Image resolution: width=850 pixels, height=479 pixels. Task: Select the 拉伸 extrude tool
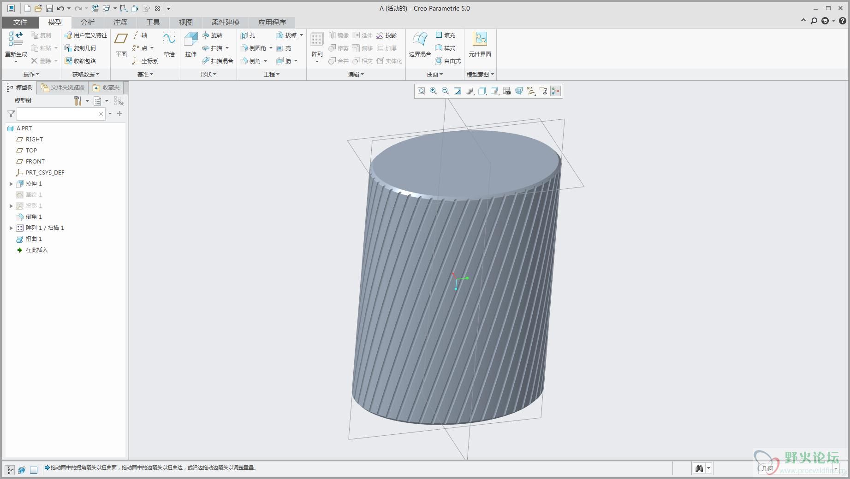[x=191, y=44]
